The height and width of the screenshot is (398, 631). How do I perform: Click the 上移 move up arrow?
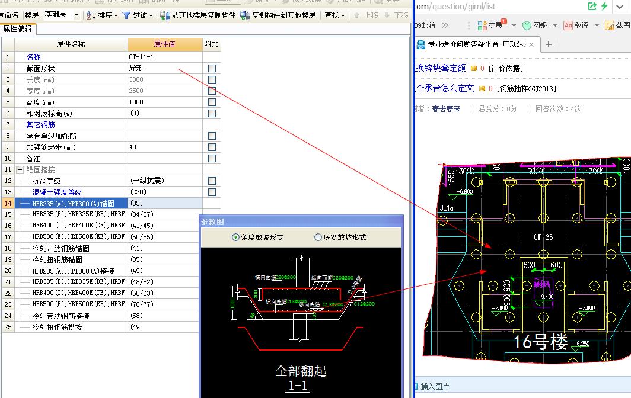pos(356,15)
